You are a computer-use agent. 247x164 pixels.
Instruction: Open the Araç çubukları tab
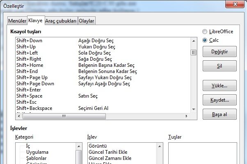61,20
